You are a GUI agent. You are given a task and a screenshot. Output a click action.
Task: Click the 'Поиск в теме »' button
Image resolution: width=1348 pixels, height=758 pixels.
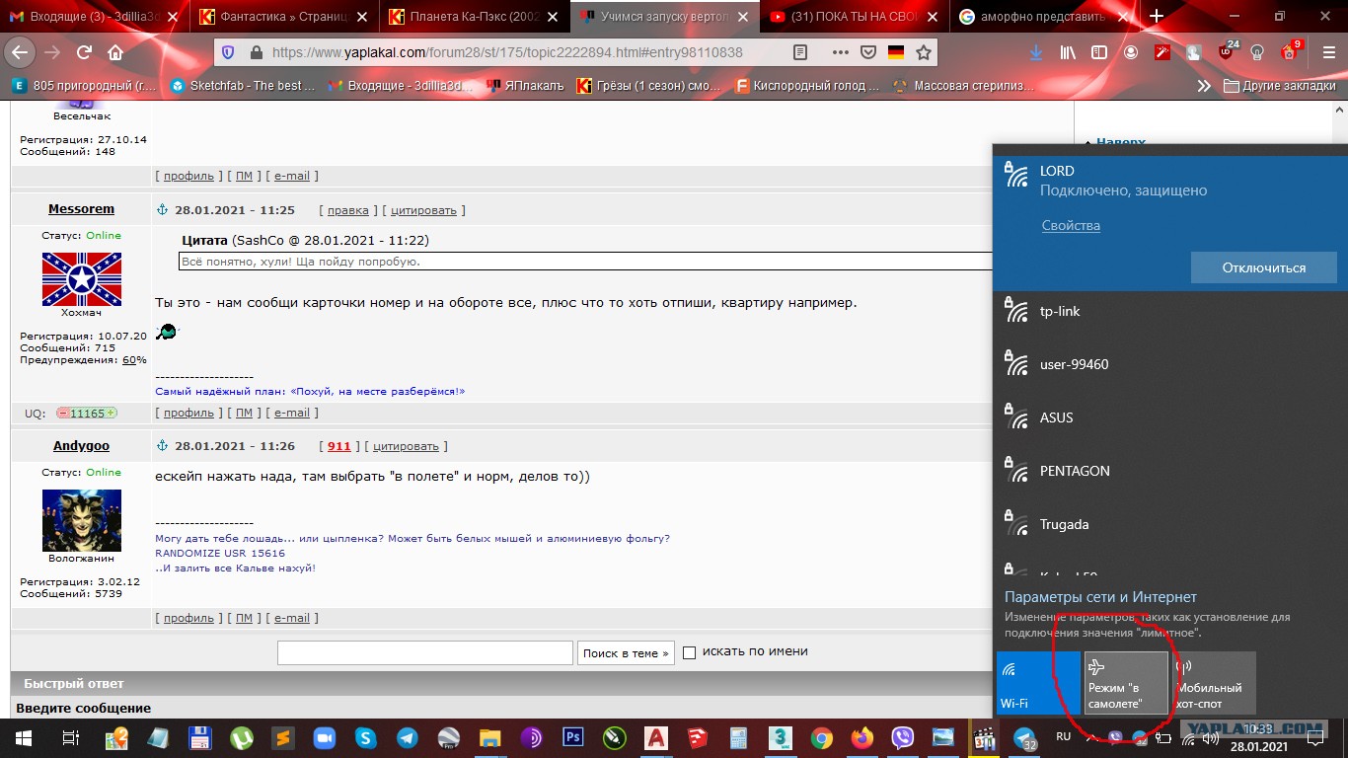626,652
